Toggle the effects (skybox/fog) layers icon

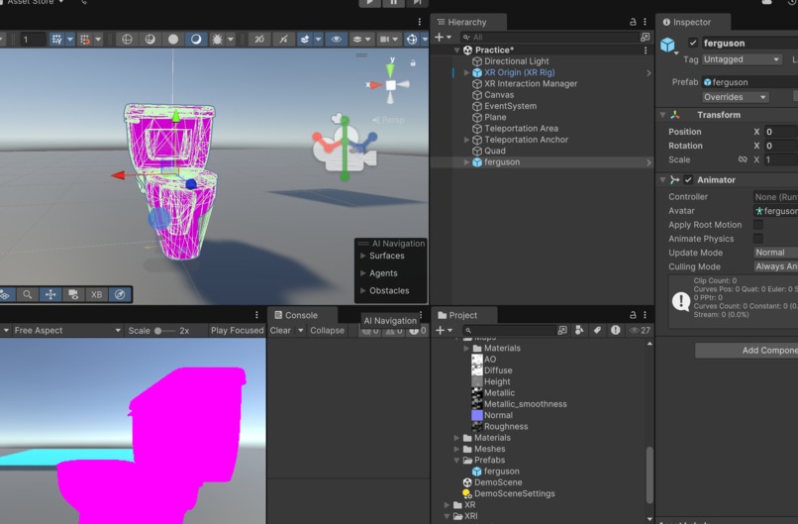pos(305,40)
